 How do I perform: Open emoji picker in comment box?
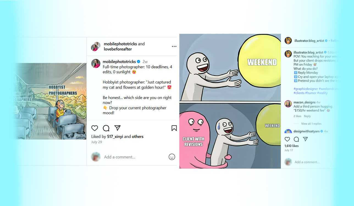[x=172, y=157]
